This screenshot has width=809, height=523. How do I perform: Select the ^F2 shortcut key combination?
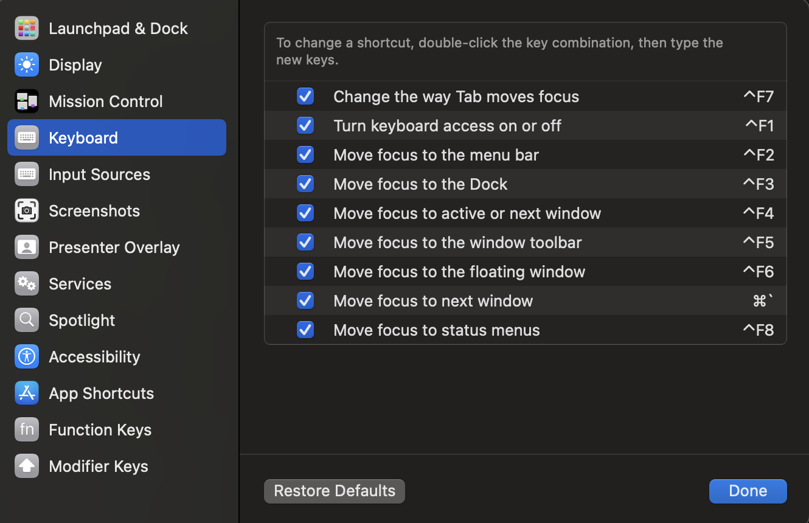(x=759, y=155)
